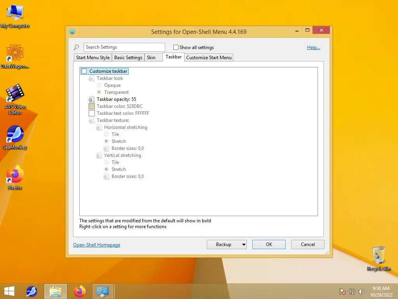Click the gear icon beside Vertical stretching

pos(98,156)
